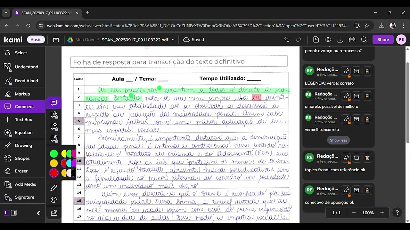Archive the 'LEGENDA: verde: correto' comment
This screenshot has height=230, width=410.
pos(357,72)
